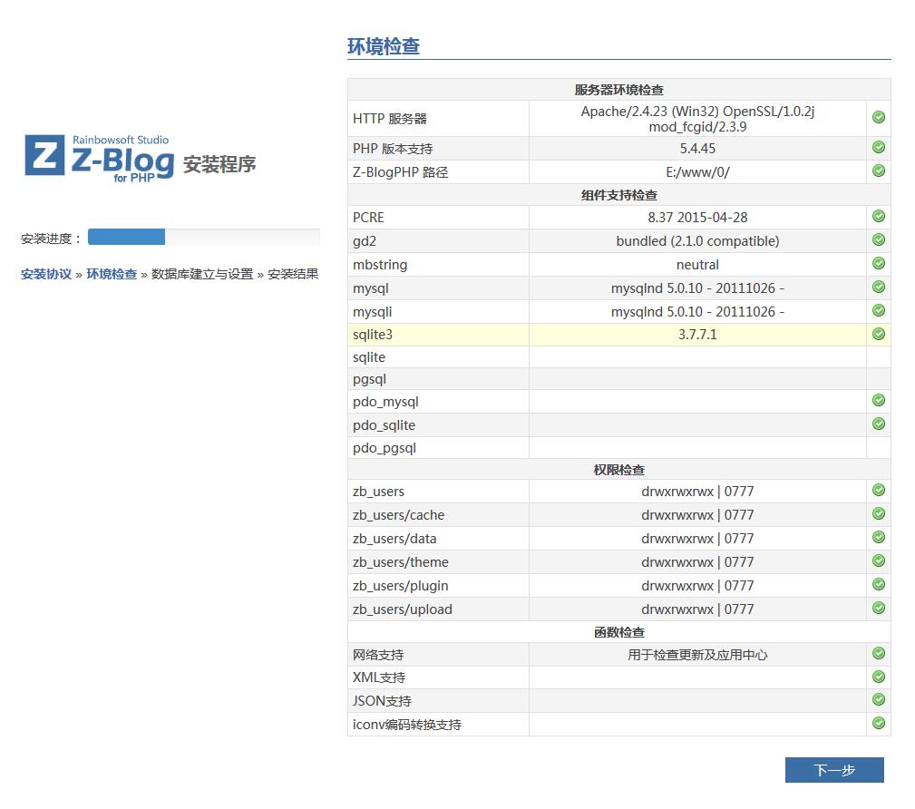Click the Z-Blog for PHP logo
915x809 pixels.
tap(99, 158)
